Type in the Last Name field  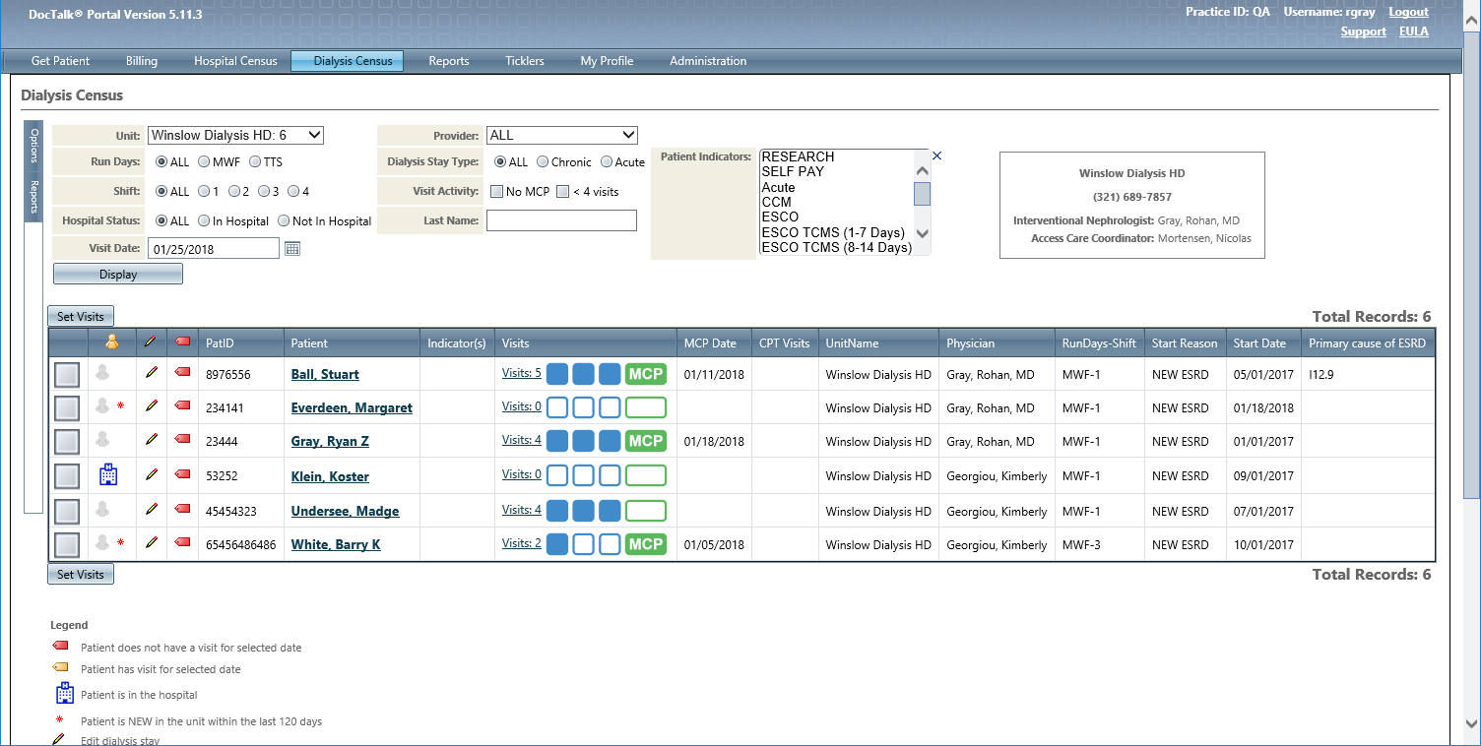(561, 220)
